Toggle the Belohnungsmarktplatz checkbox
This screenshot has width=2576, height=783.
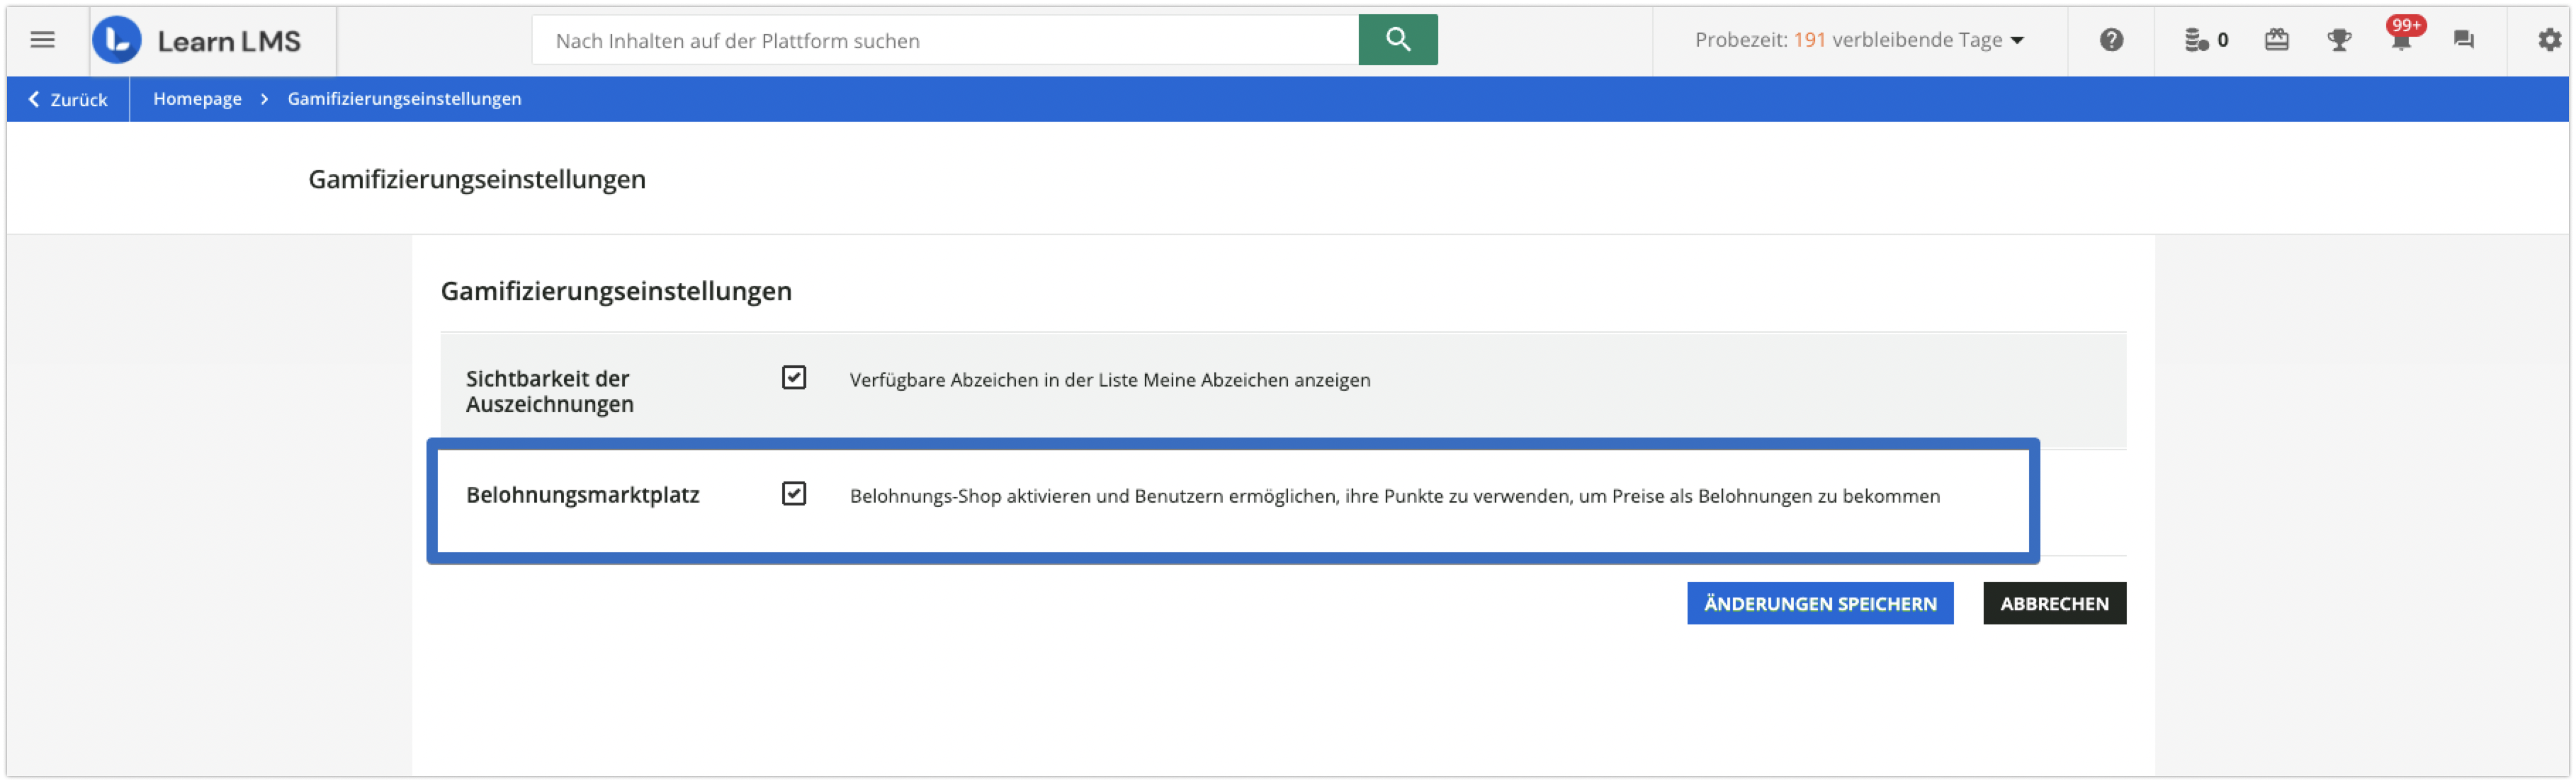click(x=793, y=493)
